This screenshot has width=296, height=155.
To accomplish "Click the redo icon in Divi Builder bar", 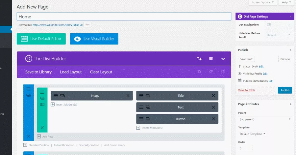I will pyautogui.click(x=211, y=72).
